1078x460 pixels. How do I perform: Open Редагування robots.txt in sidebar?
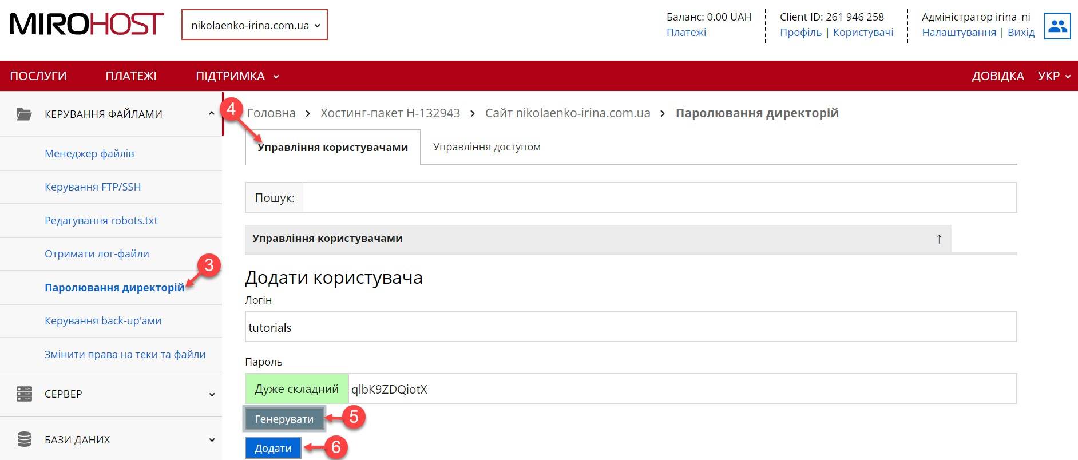[x=101, y=220]
